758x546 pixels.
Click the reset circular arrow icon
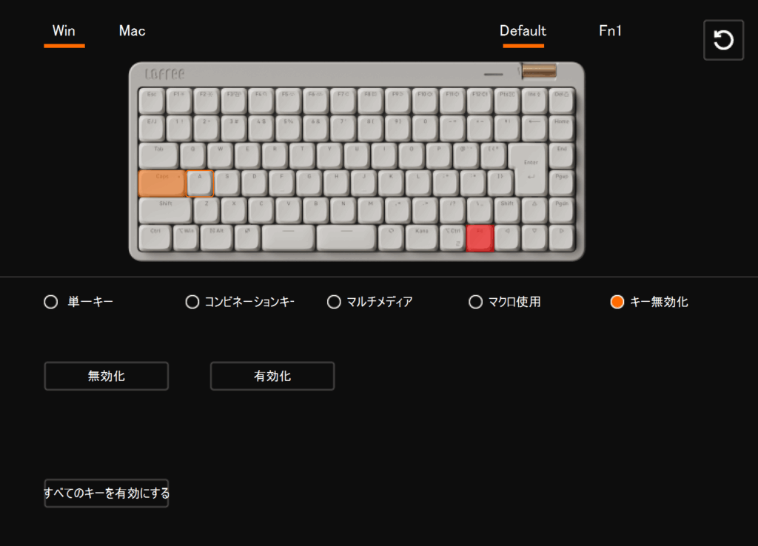point(723,40)
